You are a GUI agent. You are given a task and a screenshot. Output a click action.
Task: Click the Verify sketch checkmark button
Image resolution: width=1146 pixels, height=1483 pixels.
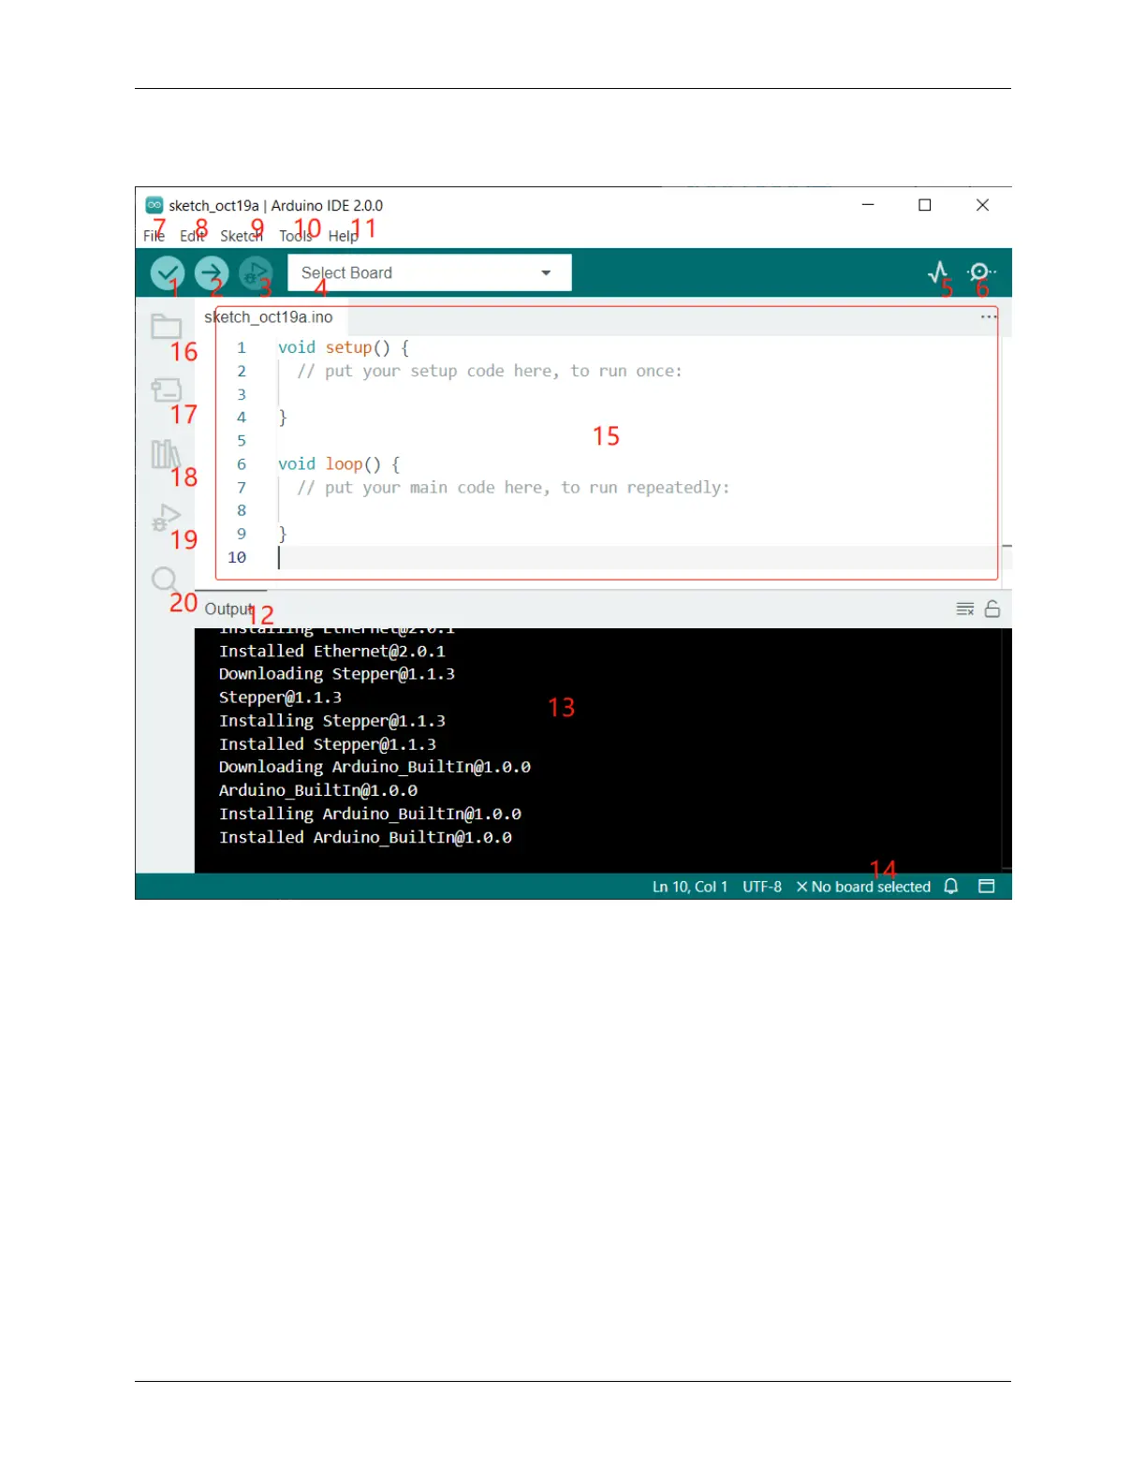[167, 273]
